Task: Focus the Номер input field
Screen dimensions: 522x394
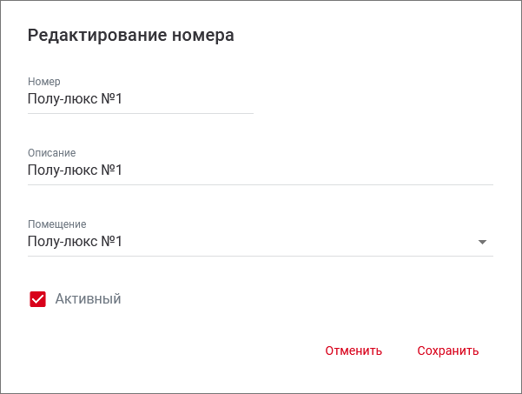Action: pos(140,99)
